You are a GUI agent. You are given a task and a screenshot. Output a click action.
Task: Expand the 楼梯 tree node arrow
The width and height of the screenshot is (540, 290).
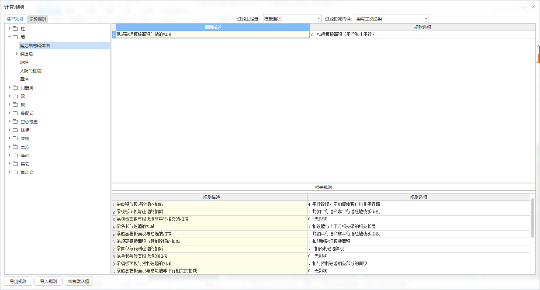point(10,130)
